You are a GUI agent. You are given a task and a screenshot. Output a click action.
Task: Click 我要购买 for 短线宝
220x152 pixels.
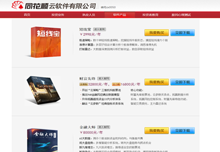pos(156,32)
